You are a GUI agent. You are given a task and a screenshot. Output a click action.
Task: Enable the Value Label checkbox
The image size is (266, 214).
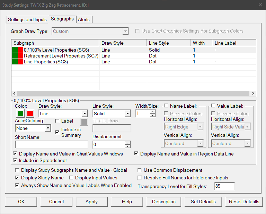(213, 106)
